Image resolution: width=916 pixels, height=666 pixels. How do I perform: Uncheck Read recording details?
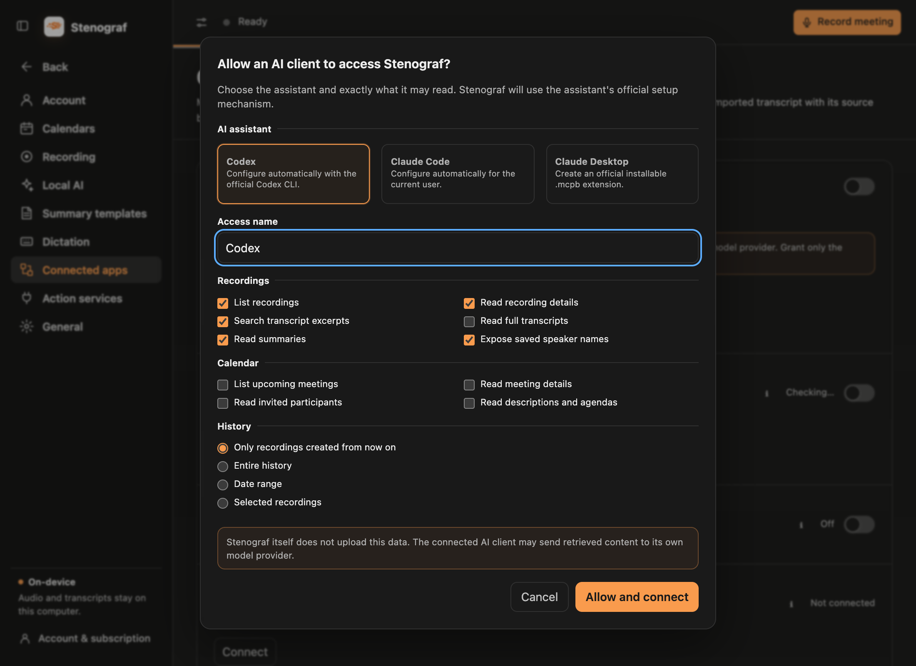click(469, 303)
